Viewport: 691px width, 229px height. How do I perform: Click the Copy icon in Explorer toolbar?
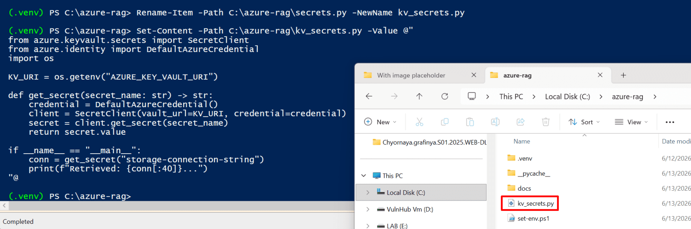point(444,122)
